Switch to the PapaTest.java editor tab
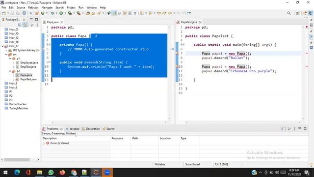The height and width of the screenshot is (177, 314). click(189, 22)
